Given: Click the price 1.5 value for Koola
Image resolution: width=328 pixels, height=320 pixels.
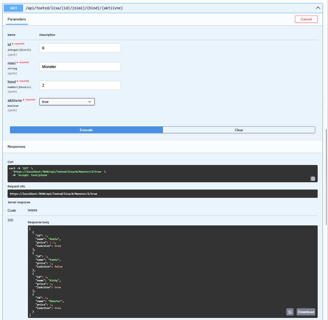Looking at the screenshot, I should click(x=52, y=243).
